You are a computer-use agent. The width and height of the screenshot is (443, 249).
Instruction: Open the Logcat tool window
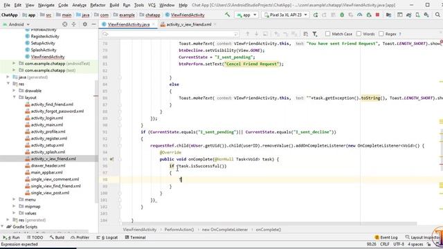(x=107, y=237)
